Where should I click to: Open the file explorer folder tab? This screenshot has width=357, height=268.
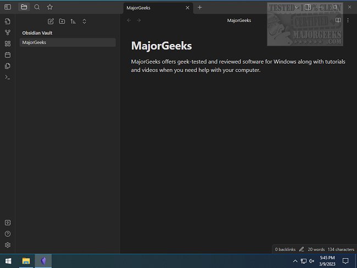24,7
